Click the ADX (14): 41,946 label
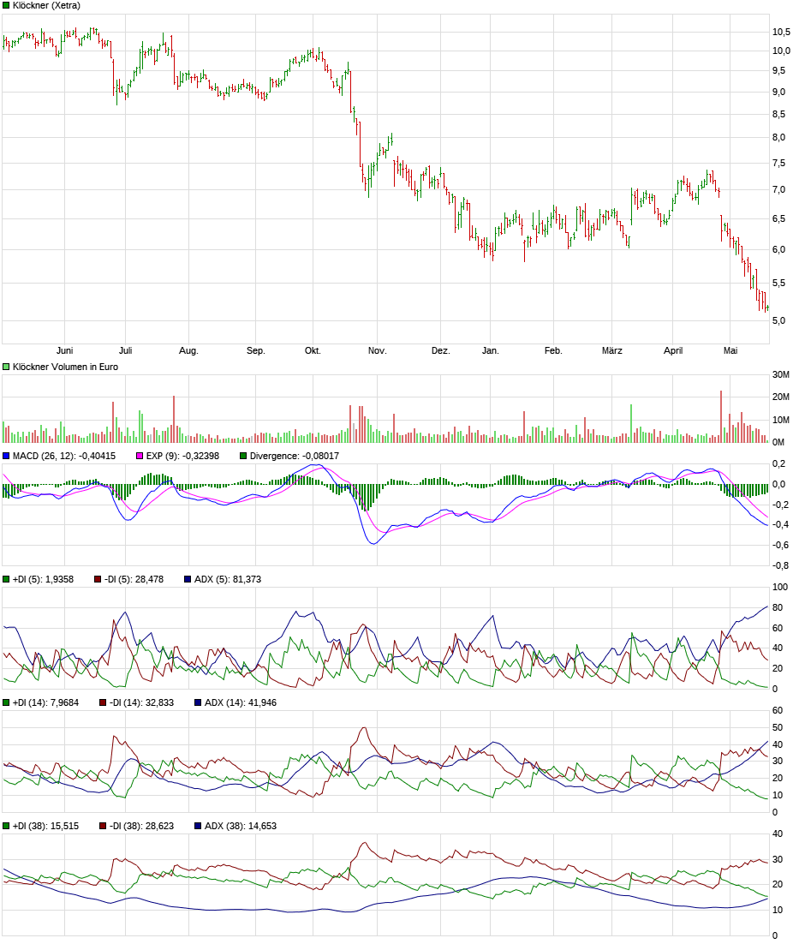Image resolution: width=805 pixels, height=944 pixels. tap(241, 702)
